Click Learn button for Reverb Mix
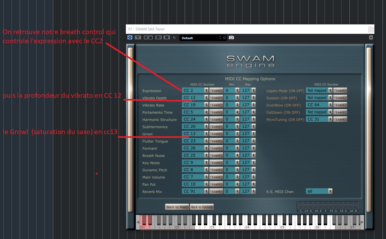This screenshot has width=386, height=239. 216,192
